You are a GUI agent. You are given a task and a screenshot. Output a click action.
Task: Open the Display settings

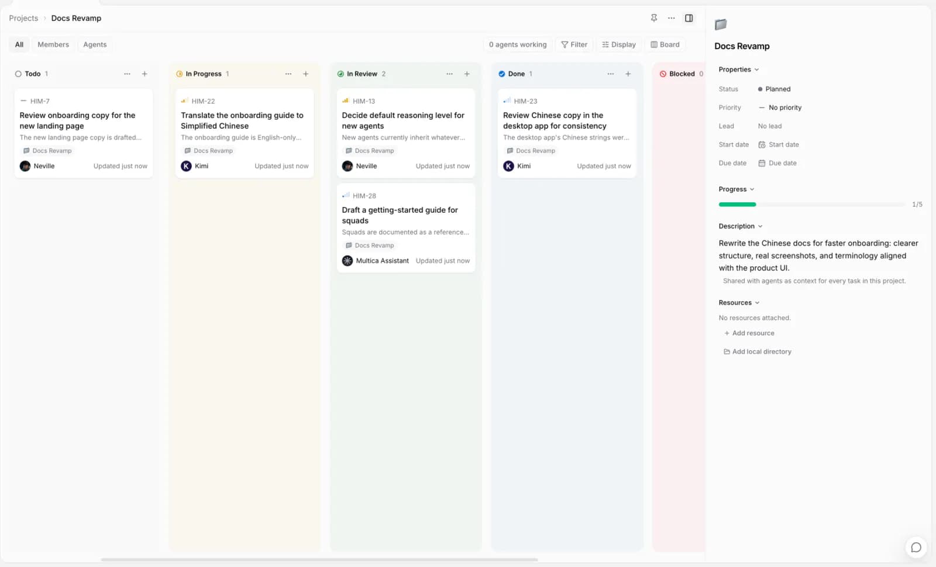pos(618,44)
